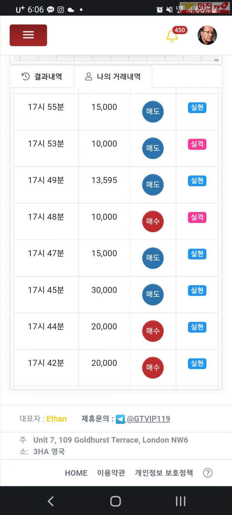232x515 pixels.
Task: Go to the HOME footer link
Action: 76,473
